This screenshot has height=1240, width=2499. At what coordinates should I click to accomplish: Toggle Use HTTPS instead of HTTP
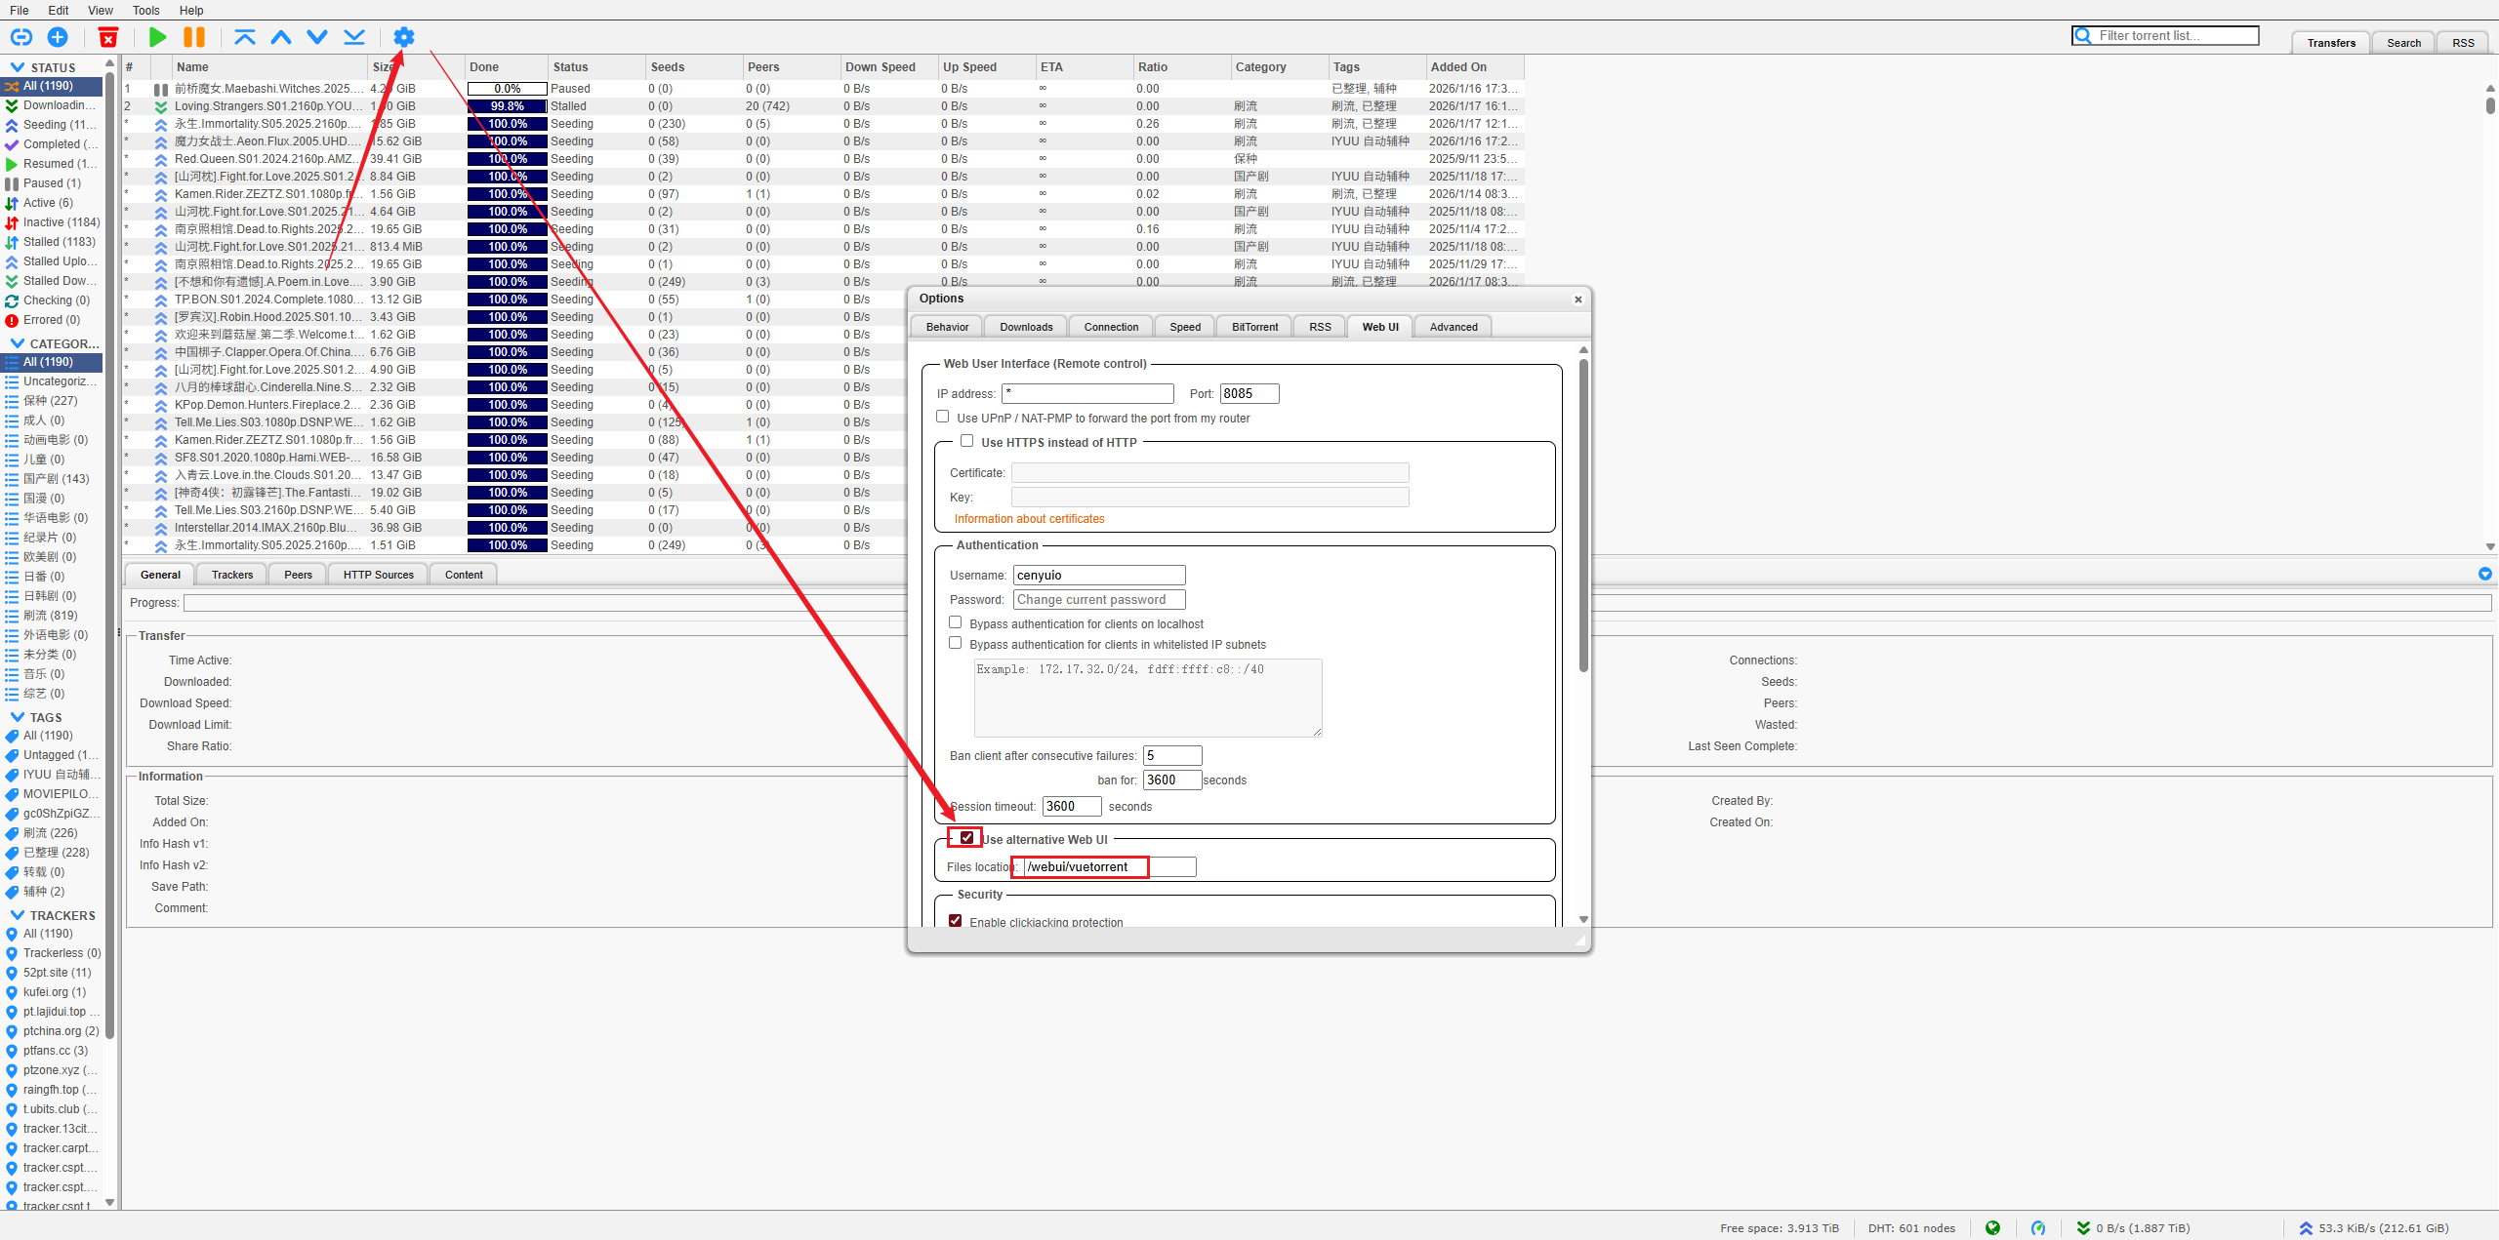(967, 441)
